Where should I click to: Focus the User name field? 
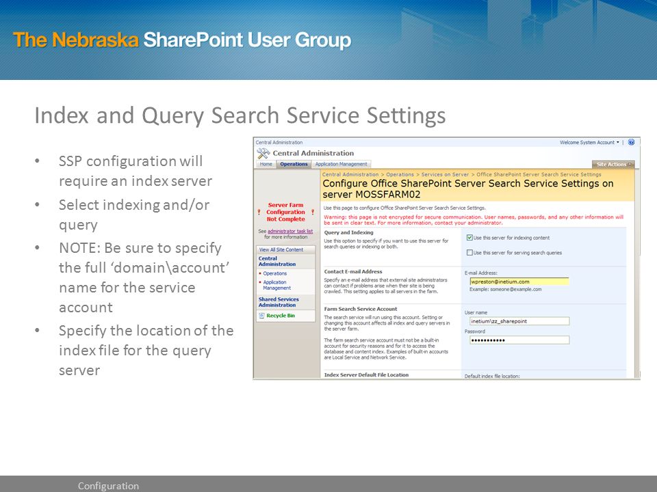(x=519, y=321)
